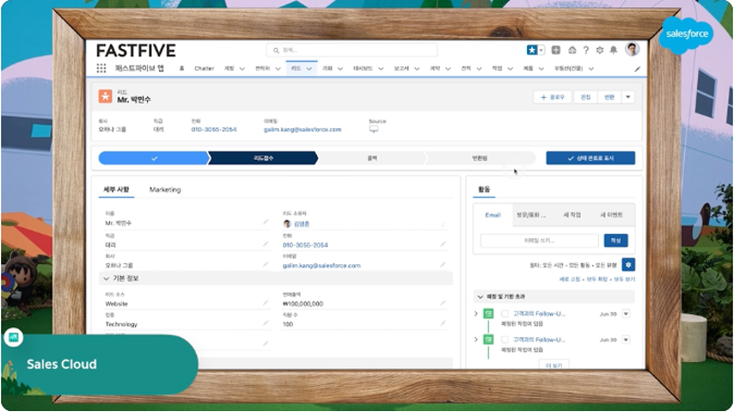The image size is (734, 412).
Task: Click header email galim.kang@salesforce.com link
Action: point(302,129)
